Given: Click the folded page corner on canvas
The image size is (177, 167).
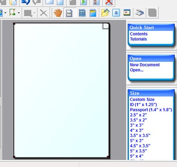Looking at the screenshot, I should [106, 26].
